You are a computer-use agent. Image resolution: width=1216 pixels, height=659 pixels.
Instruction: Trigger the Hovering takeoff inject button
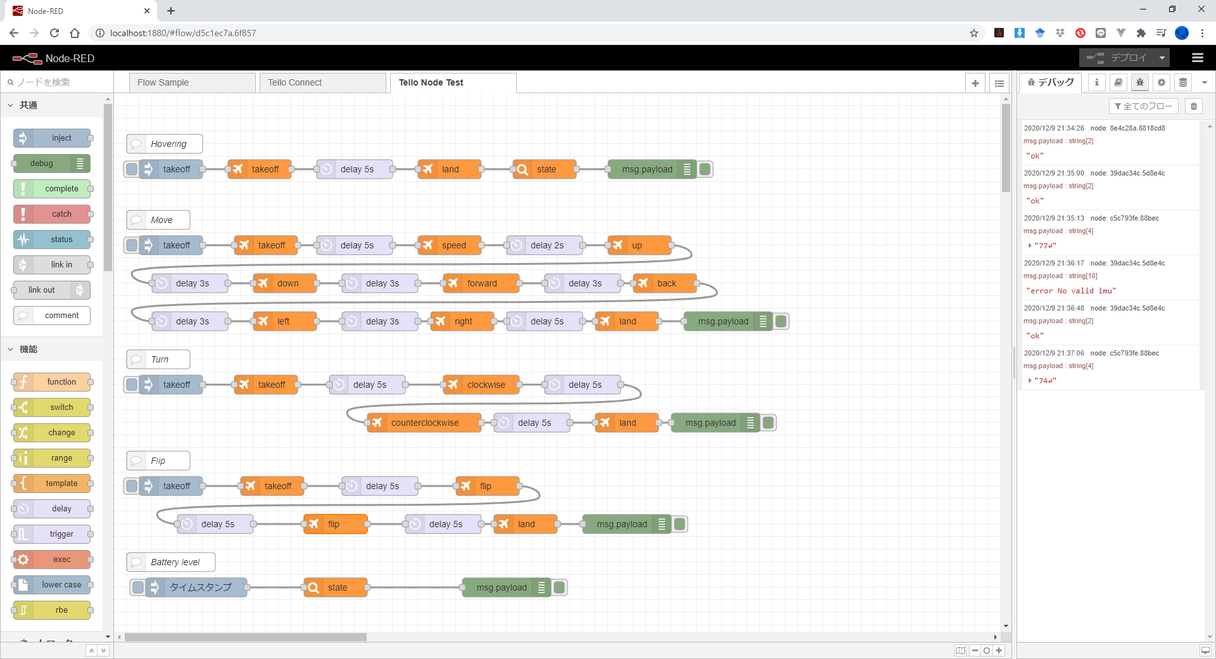point(132,169)
